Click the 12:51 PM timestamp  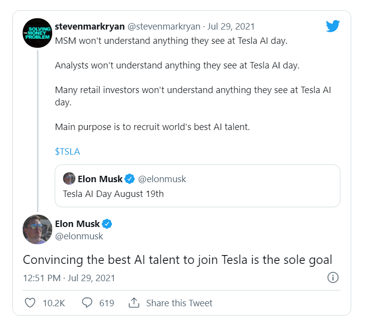pos(42,278)
